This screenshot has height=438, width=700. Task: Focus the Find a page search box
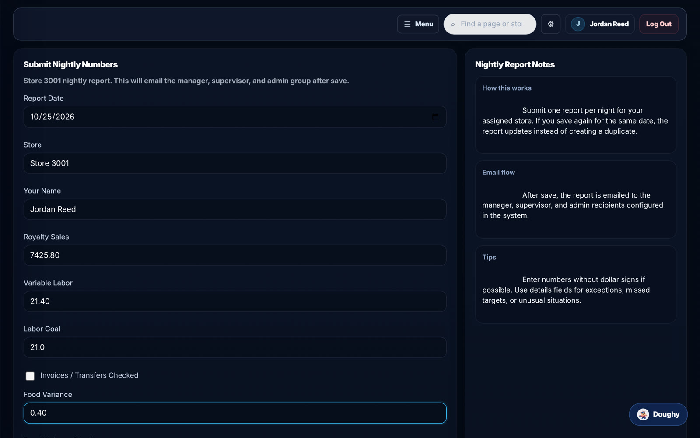pos(490,24)
